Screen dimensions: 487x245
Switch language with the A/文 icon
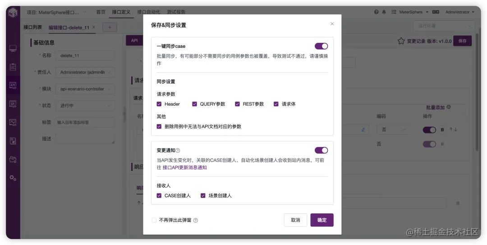point(436,12)
